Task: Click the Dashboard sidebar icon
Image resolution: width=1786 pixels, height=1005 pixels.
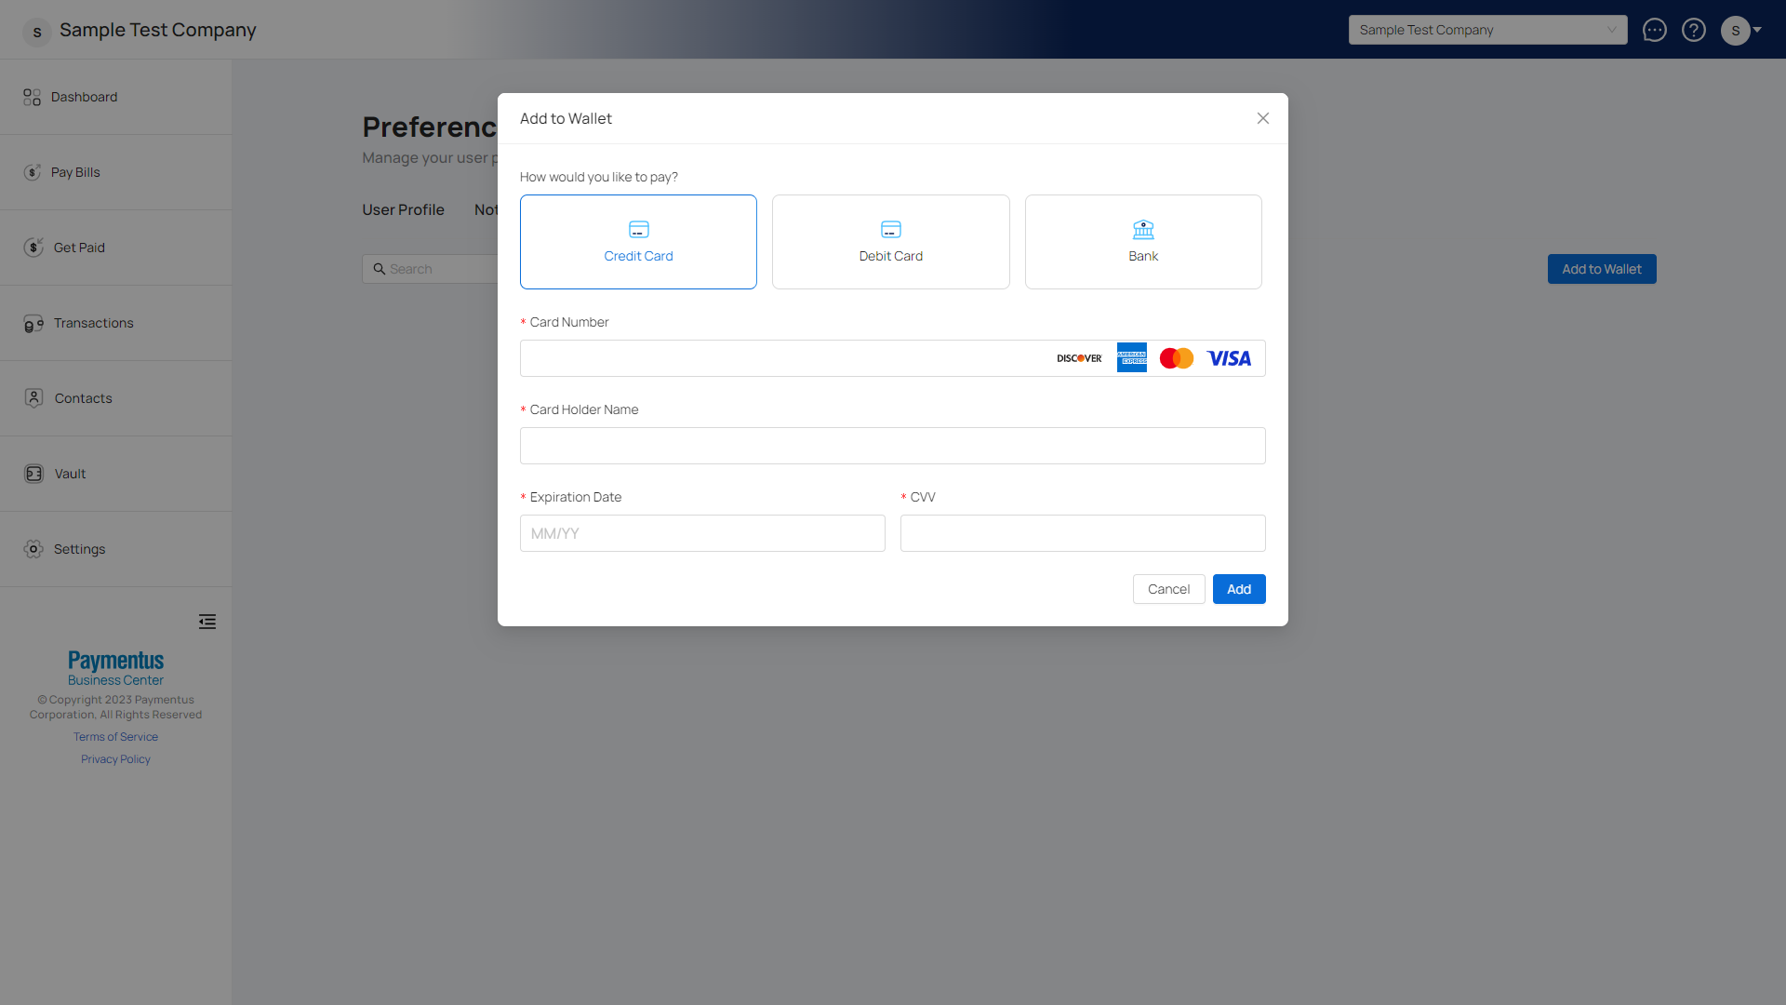Action: [33, 97]
